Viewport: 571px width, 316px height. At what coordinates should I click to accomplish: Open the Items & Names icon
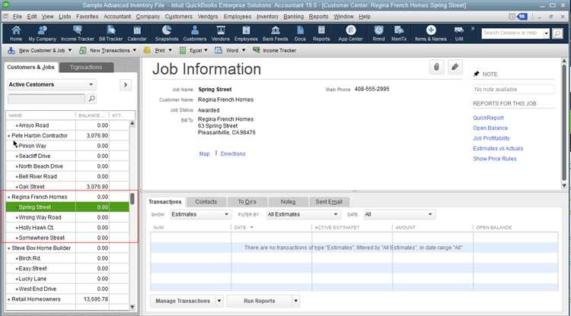click(431, 33)
